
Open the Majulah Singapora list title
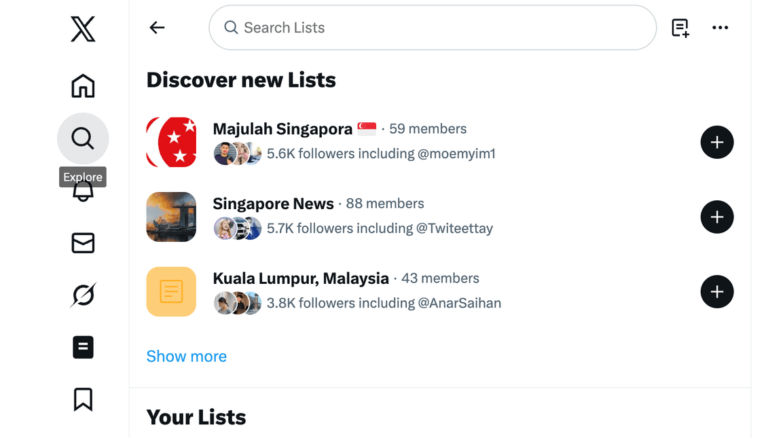pyautogui.click(x=282, y=128)
